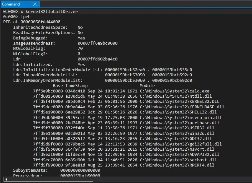Click PEB address 00000058fdd44000
Screen dimensions: 252x183
[41, 22]
